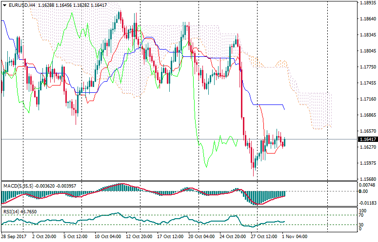Click the 1.16685 price axis label
The width and height of the screenshot is (378, 242).
368,115
